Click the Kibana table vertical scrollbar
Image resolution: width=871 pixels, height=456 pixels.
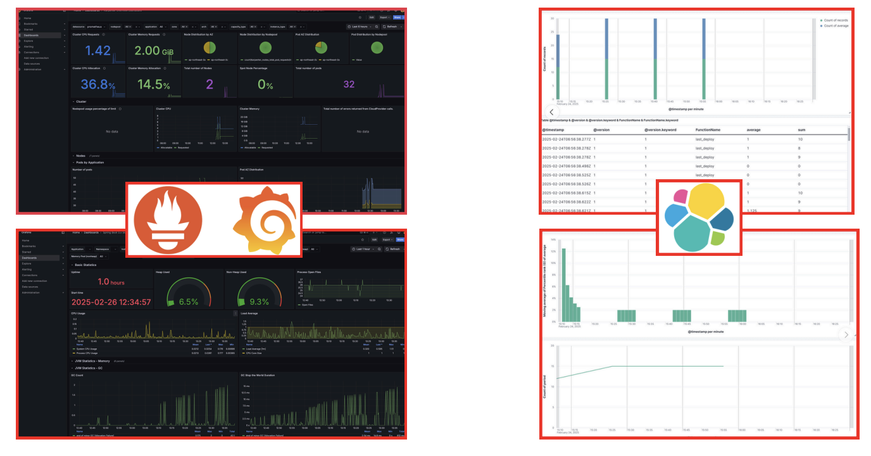point(848,135)
